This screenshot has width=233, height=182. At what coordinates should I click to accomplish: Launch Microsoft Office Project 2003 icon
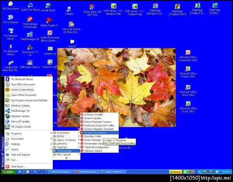188,72
